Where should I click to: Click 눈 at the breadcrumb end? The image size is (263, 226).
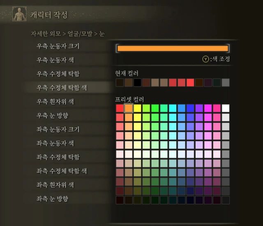pyautogui.click(x=102, y=34)
